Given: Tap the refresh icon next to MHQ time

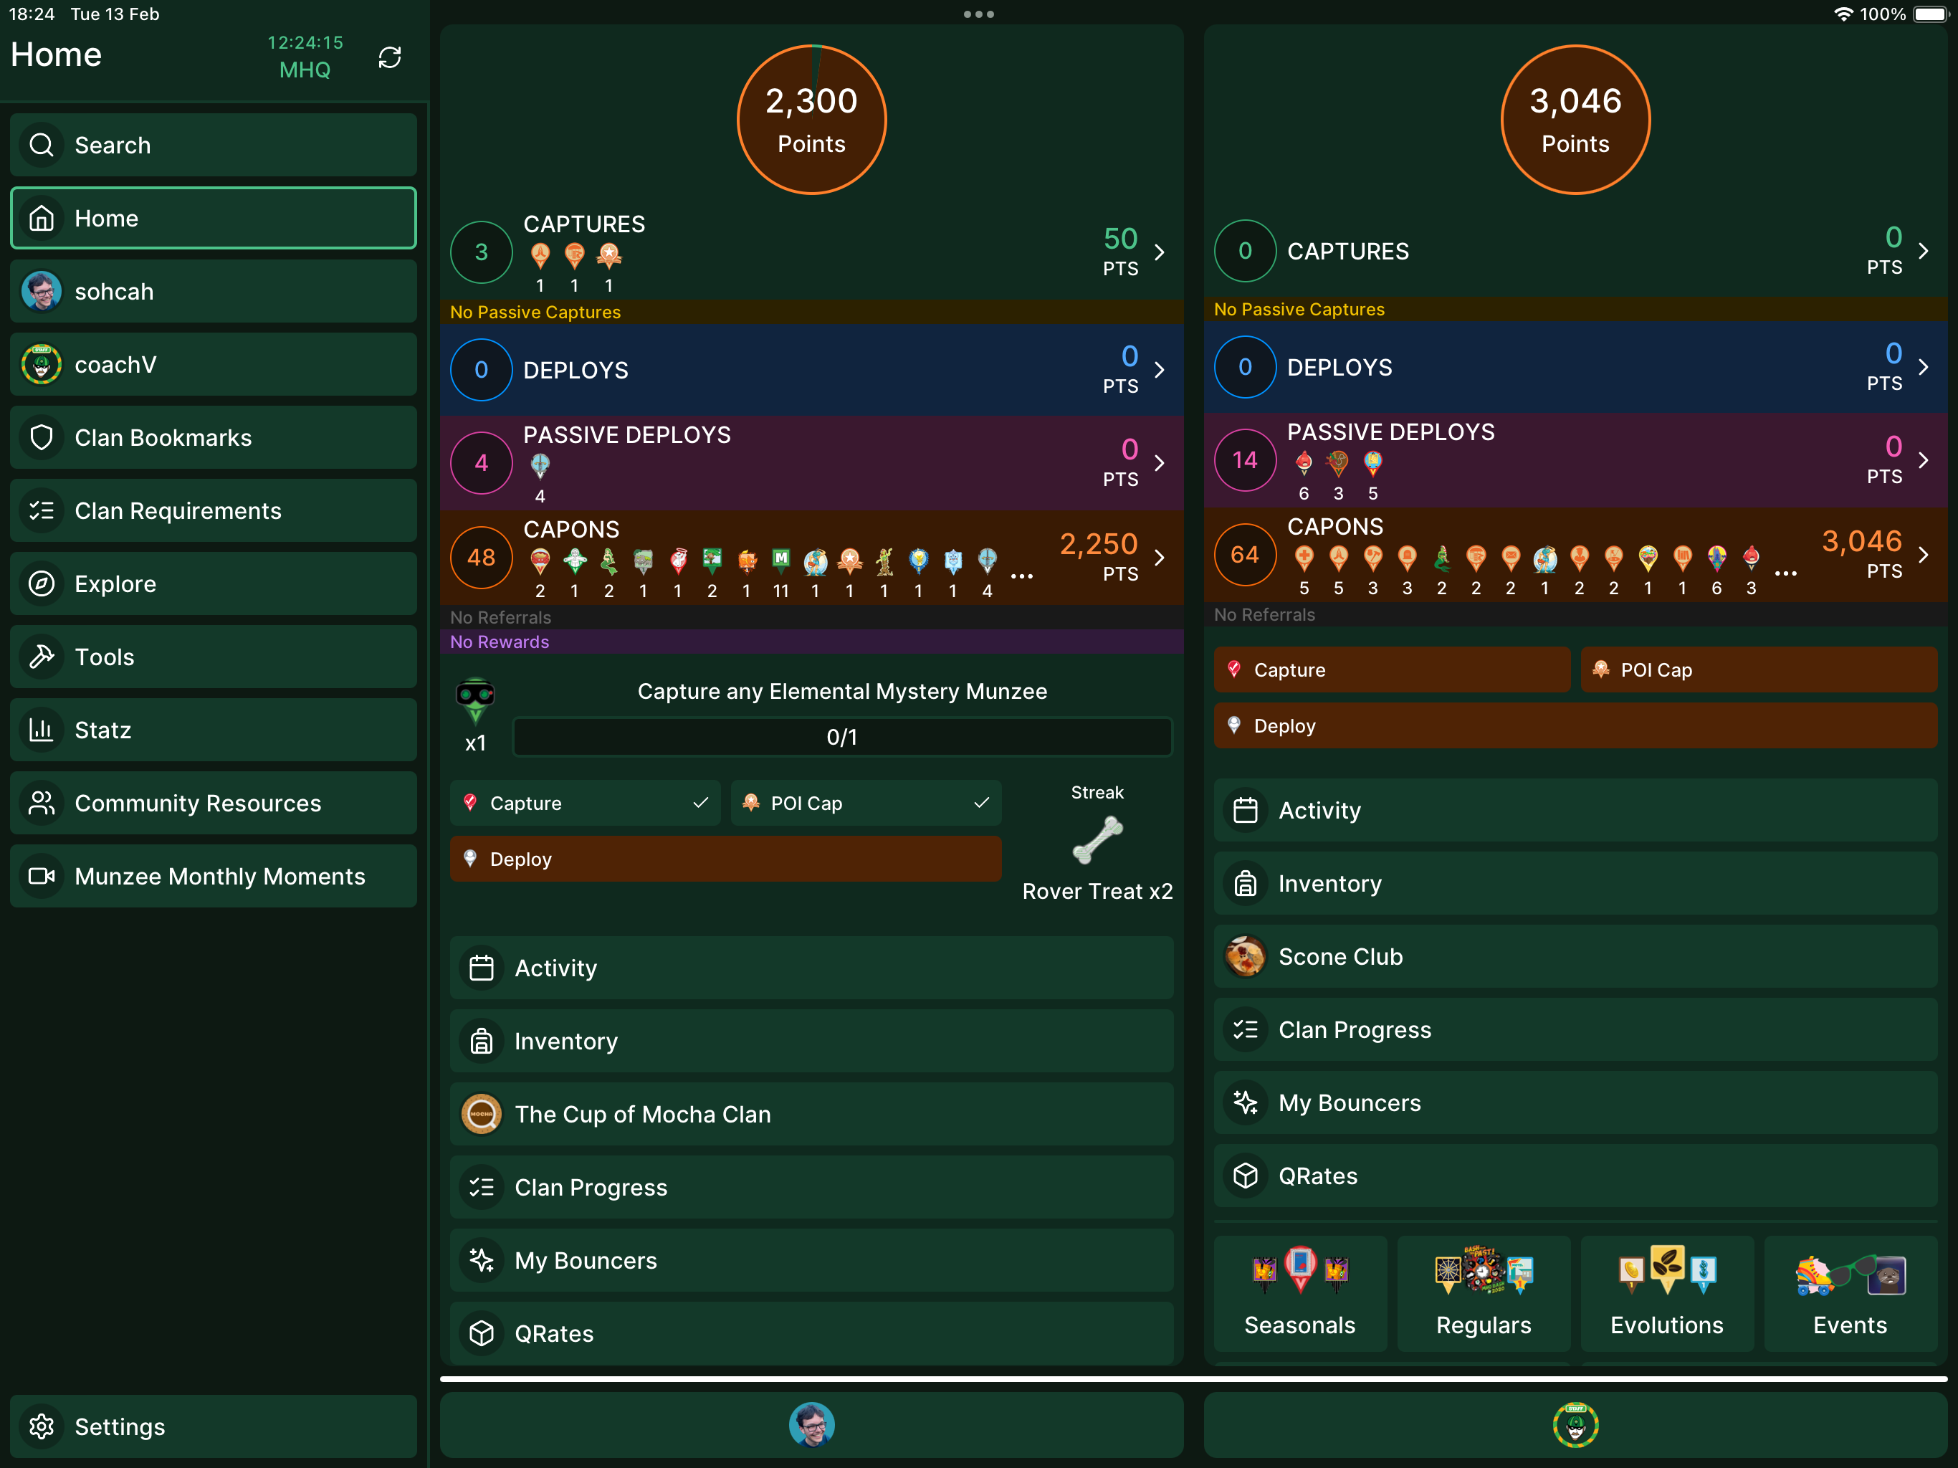Looking at the screenshot, I should (389, 57).
